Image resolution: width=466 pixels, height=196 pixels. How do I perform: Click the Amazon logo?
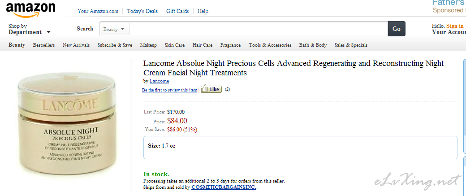pyautogui.click(x=30, y=10)
